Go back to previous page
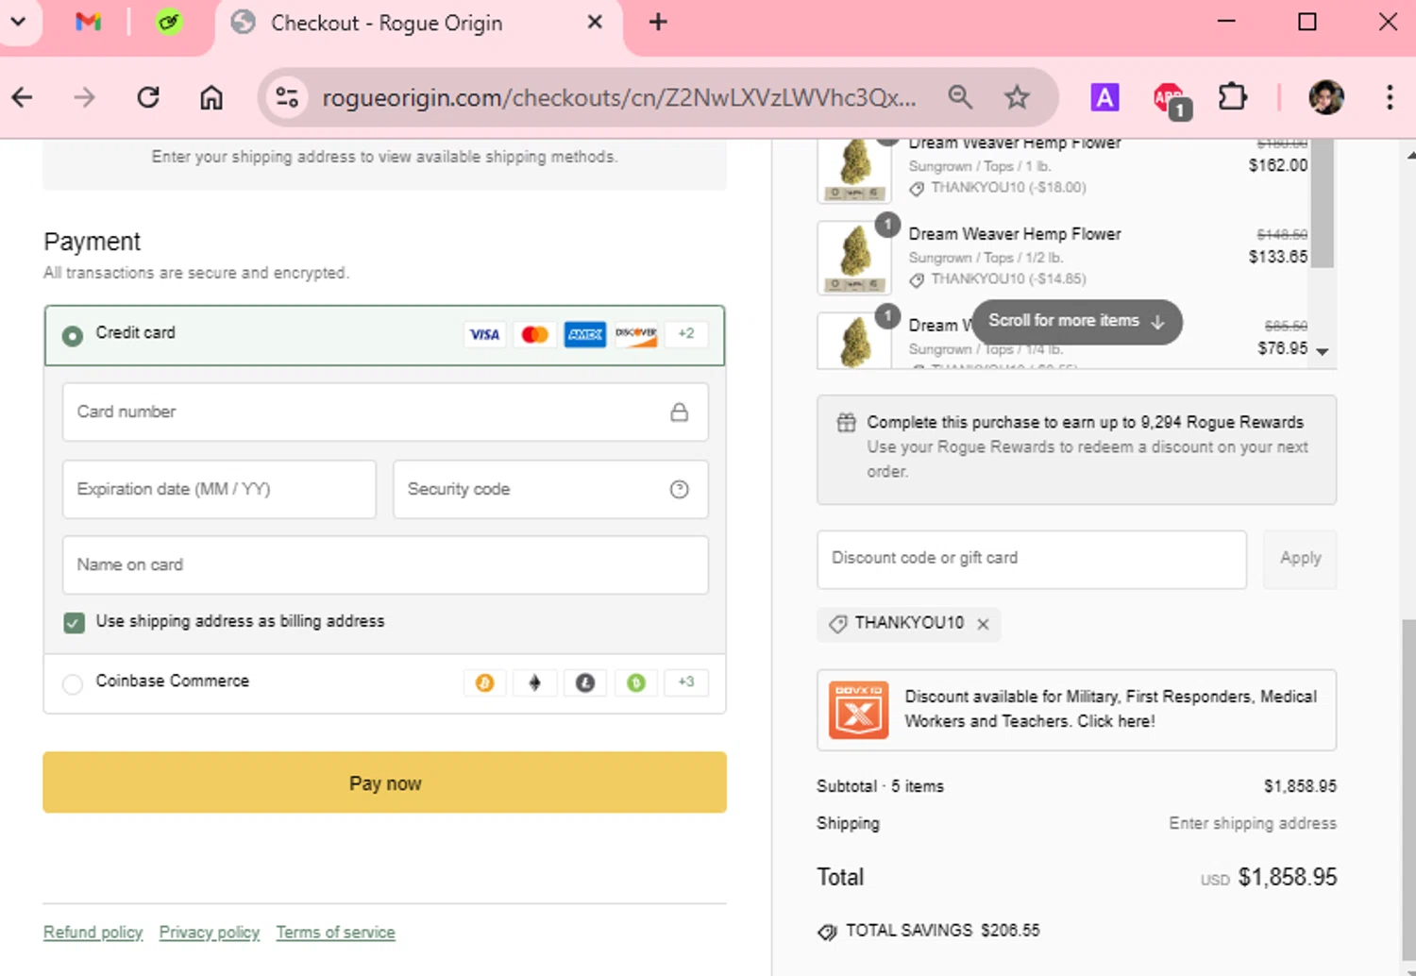Viewport: 1416px width, 976px height. click(23, 97)
